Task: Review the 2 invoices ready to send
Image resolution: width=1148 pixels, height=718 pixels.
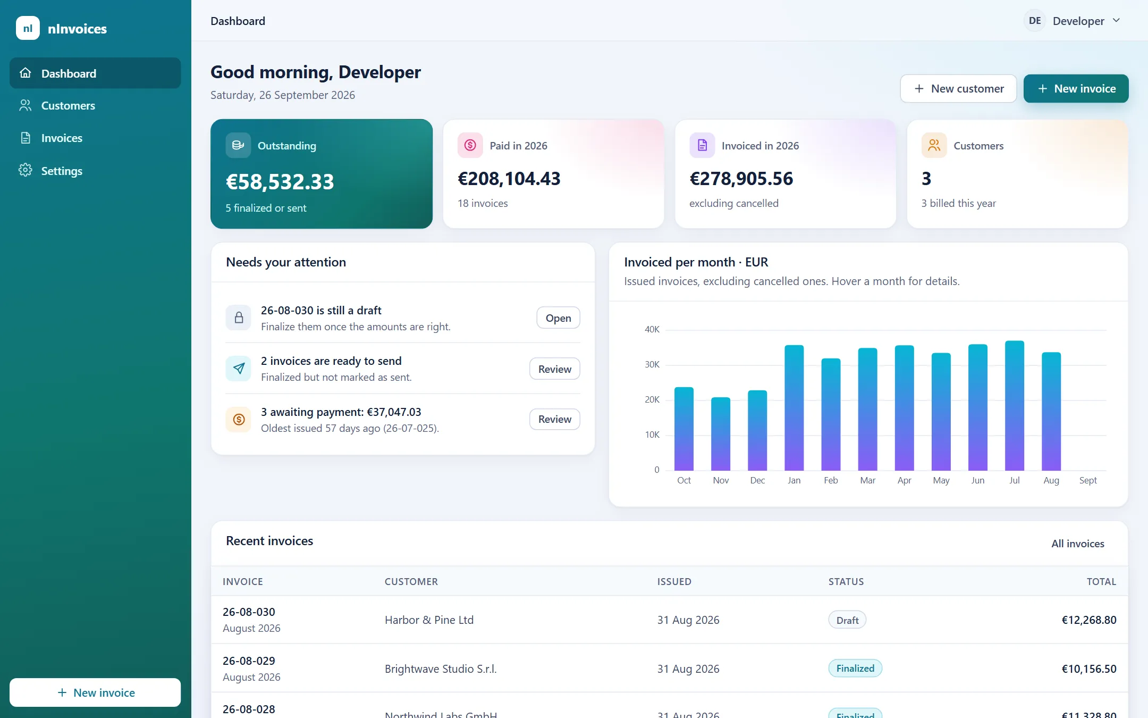Action: 554,369
